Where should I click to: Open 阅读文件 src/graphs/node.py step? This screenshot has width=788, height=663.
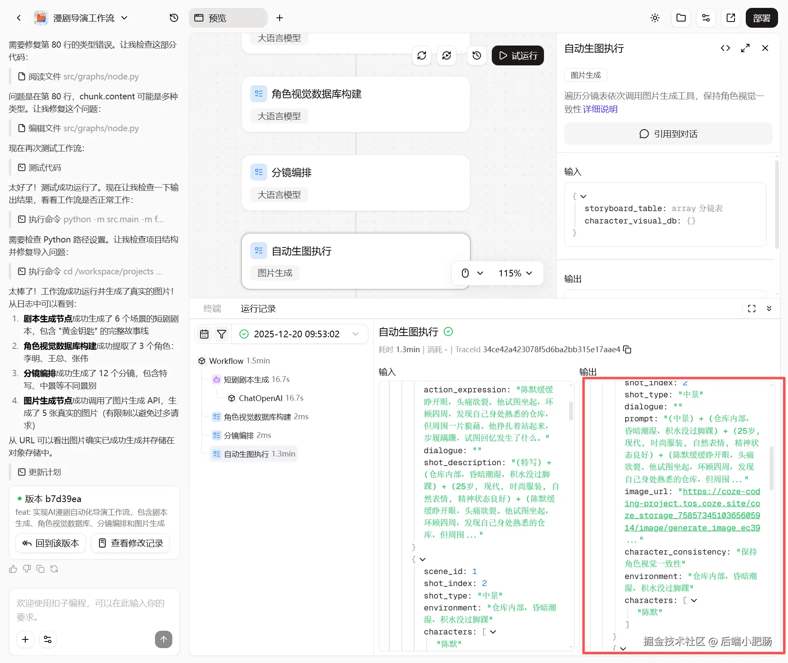pyautogui.click(x=78, y=77)
